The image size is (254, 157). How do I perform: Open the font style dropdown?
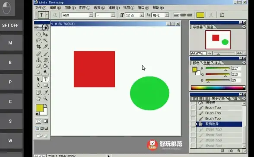[113, 15]
